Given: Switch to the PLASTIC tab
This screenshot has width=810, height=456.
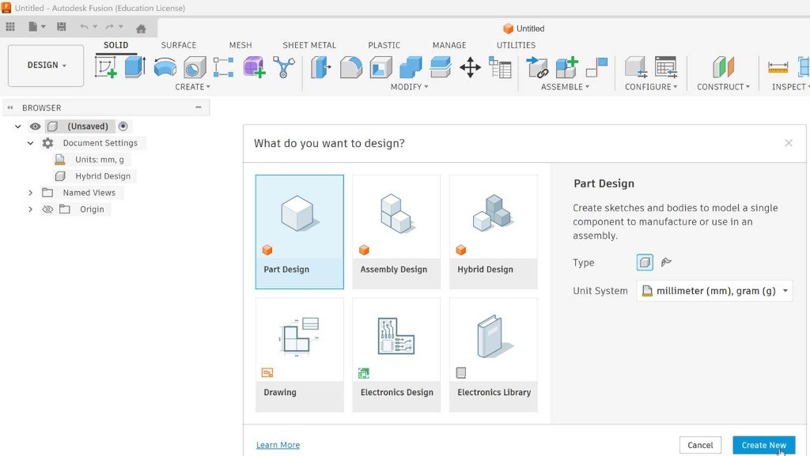Looking at the screenshot, I should [x=384, y=45].
